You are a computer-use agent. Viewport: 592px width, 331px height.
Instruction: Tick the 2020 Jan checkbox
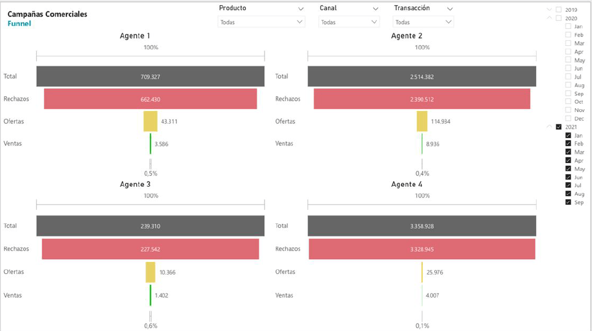pos(568,27)
